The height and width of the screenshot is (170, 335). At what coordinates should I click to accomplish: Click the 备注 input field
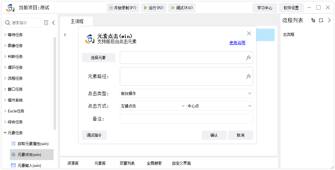[x=186, y=119]
